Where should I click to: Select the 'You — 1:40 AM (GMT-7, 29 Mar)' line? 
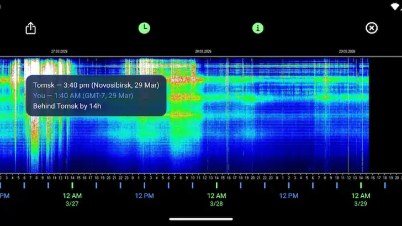(x=83, y=96)
